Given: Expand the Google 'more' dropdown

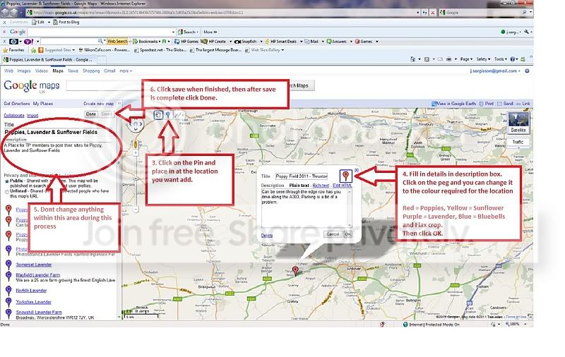Looking at the screenshot, I should (x=126, y=71).
